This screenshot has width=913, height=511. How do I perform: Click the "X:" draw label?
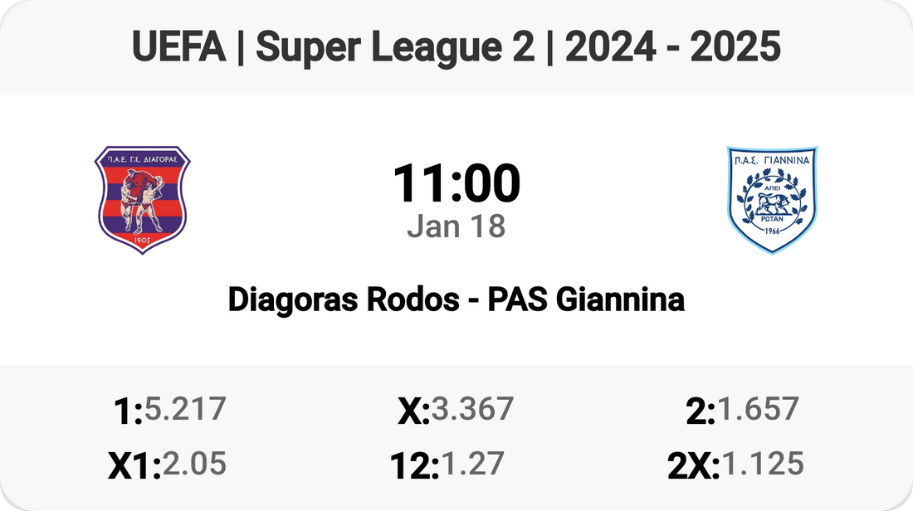pyautogui.click(x=413, y=411)
